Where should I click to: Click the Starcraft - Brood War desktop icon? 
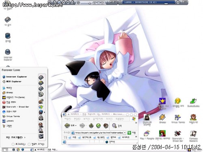point(178,134)
